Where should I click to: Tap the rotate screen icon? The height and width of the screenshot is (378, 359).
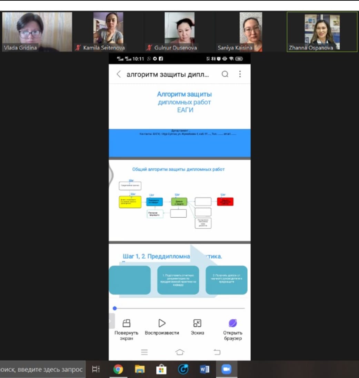pyautogui.click(x=127, y=323)
